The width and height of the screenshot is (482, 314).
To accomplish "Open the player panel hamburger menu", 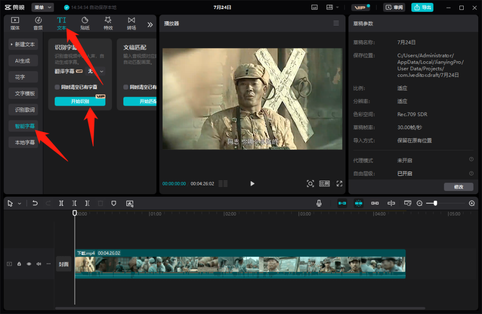I will pyautogui.click(x=336, y=23).
